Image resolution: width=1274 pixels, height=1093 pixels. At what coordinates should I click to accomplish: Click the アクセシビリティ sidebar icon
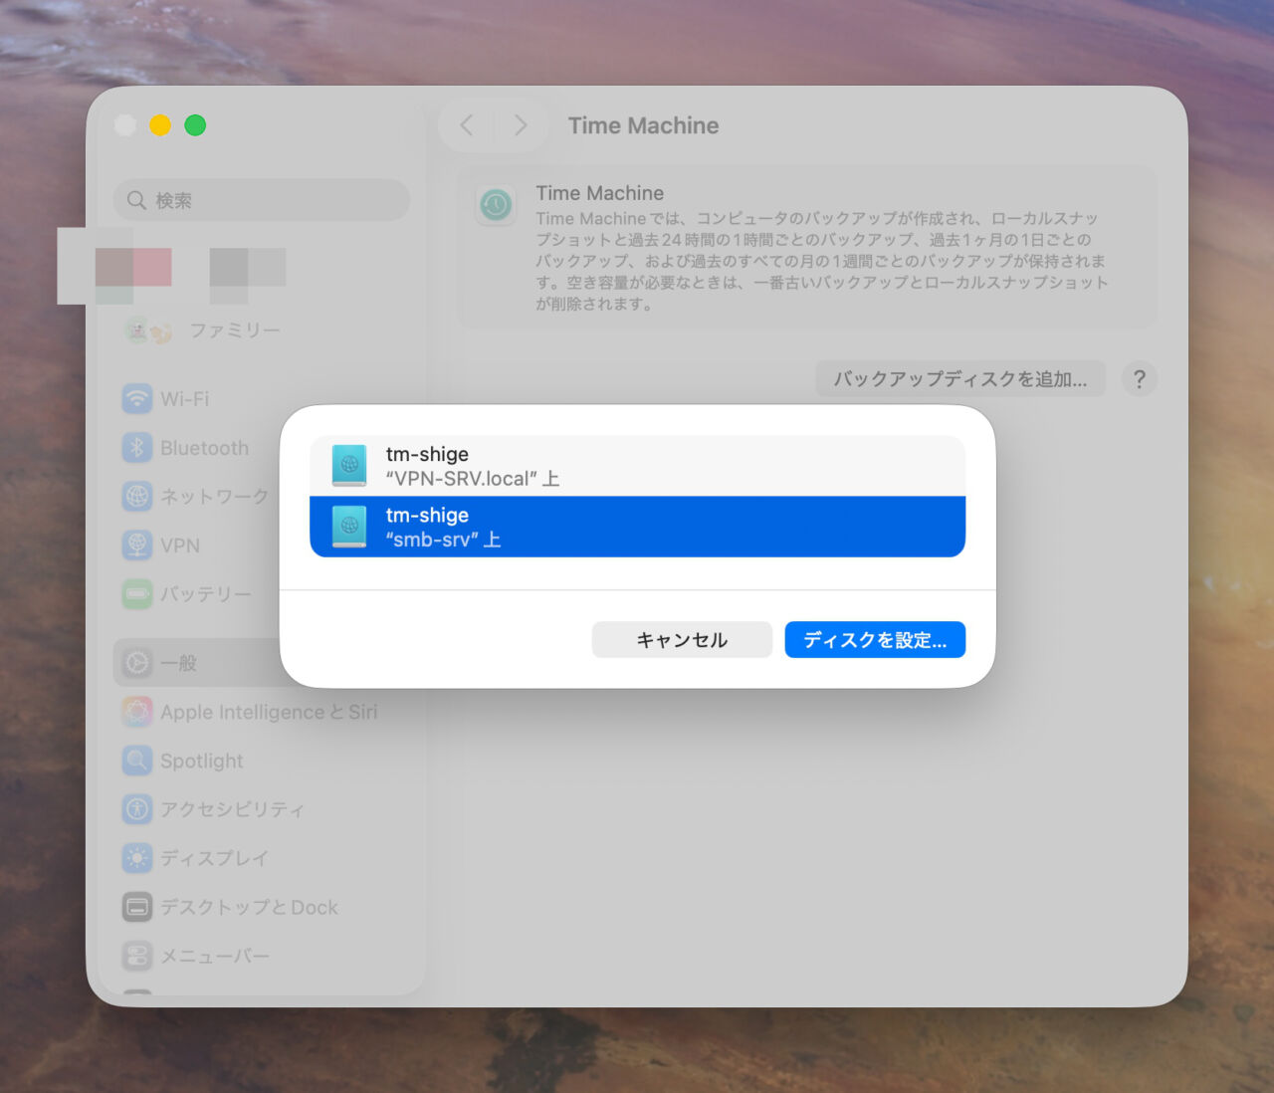pos(137,809)
